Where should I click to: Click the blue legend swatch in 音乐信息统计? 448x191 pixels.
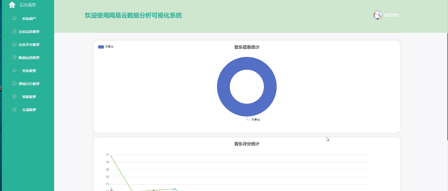(101, 47)
